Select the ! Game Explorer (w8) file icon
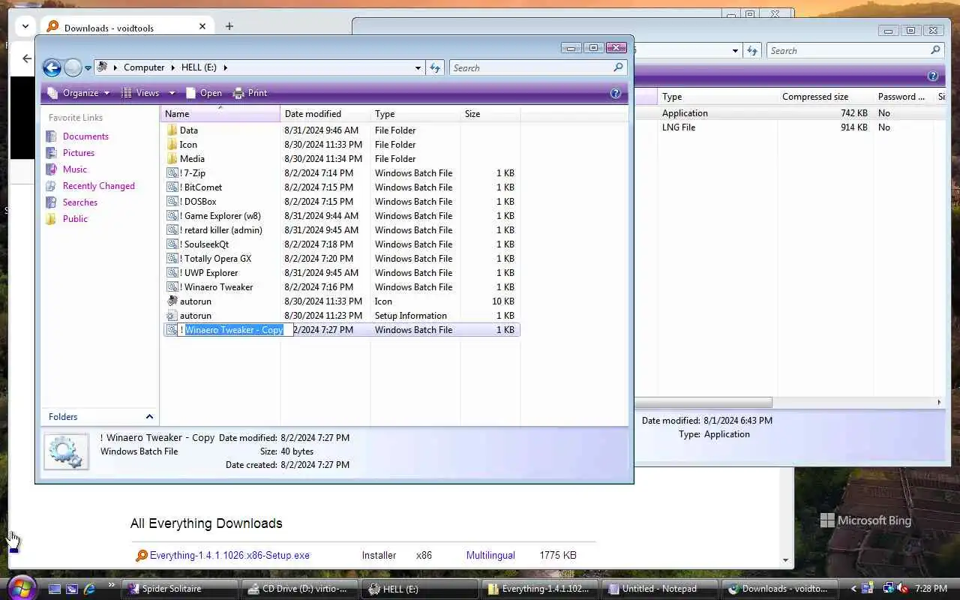 tap(172, 216)
